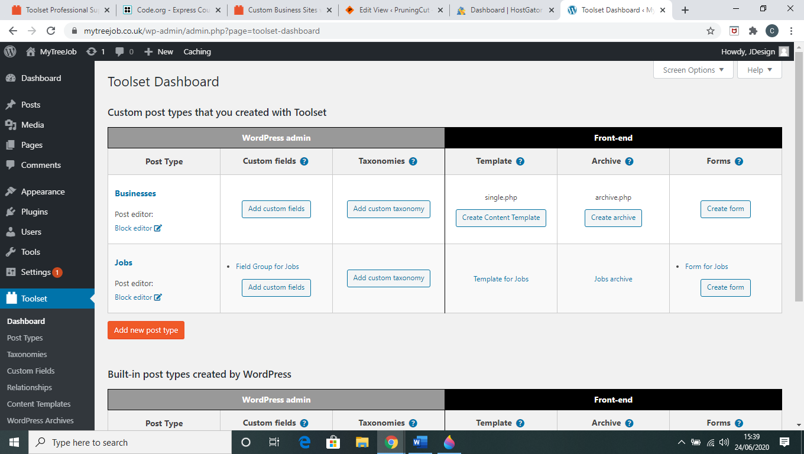Screen dimensions: 804x454
Task: Click Howdy, JDesign user avatar
Action: 784,51
